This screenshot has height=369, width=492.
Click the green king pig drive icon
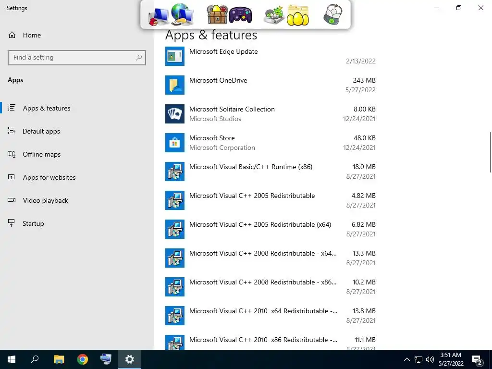[273, 16]
